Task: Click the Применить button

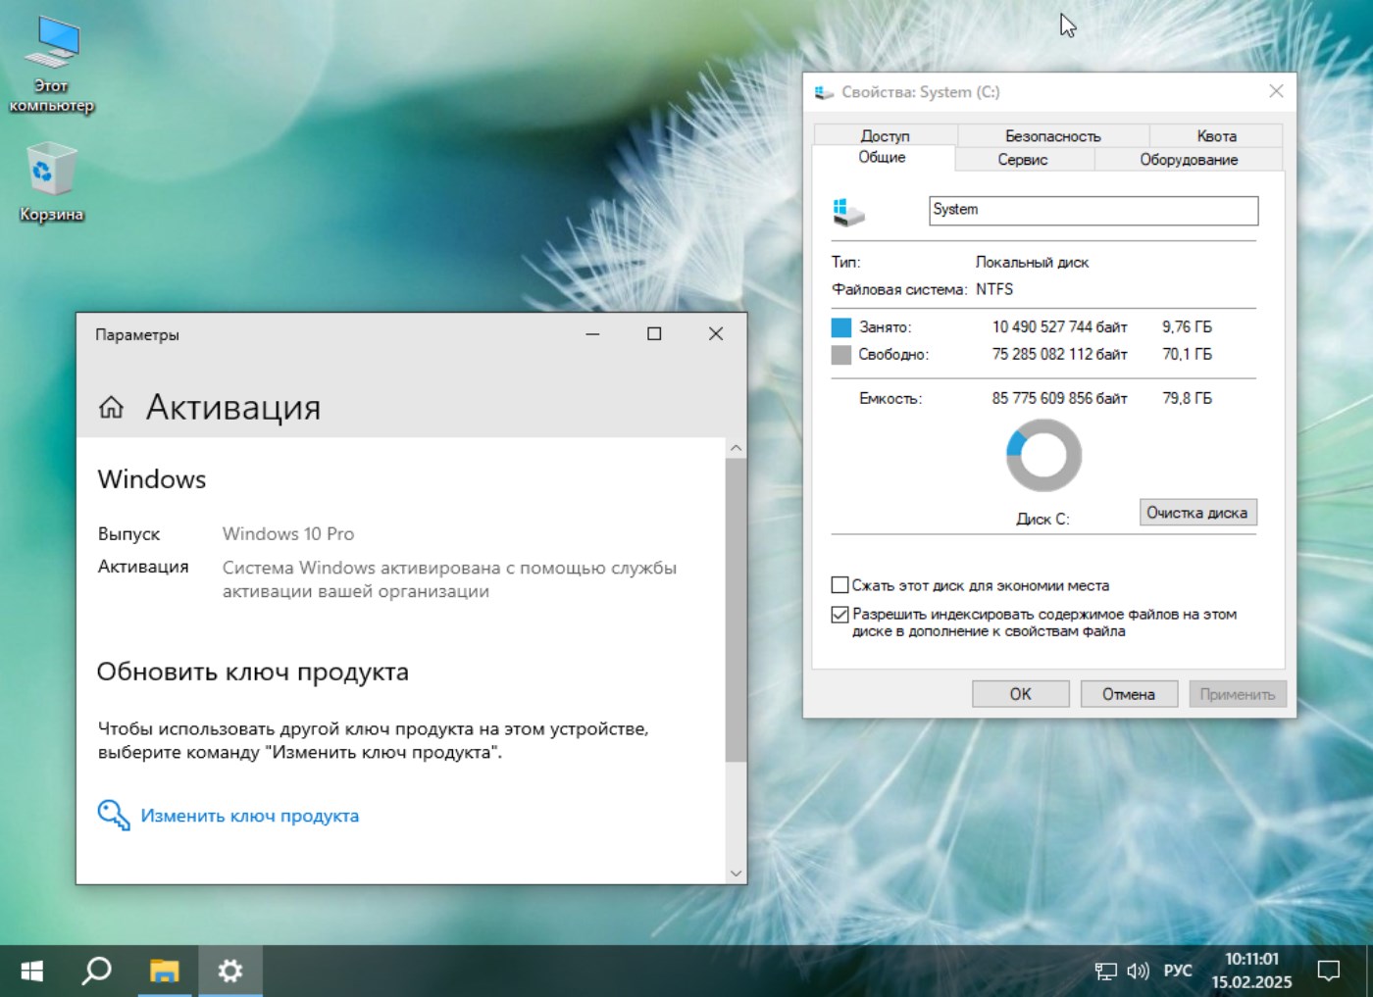Action: 1238,694
